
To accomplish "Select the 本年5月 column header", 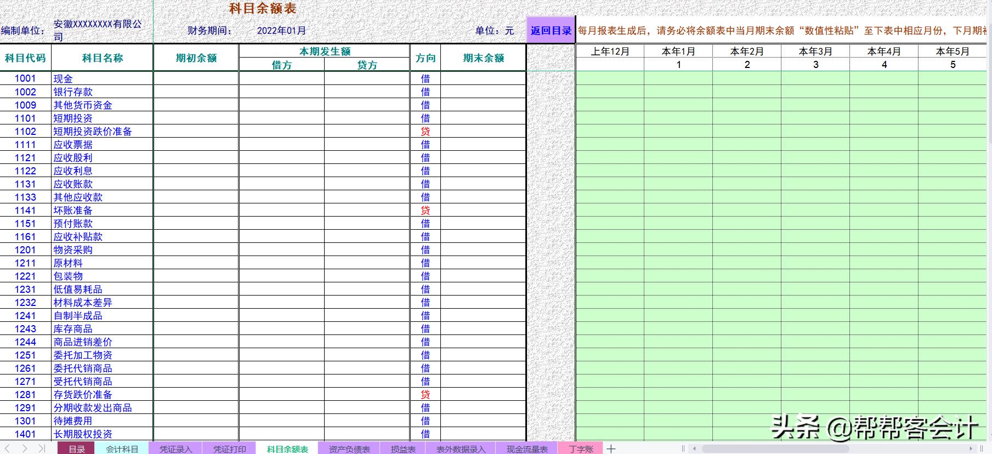I will point(953,52).
